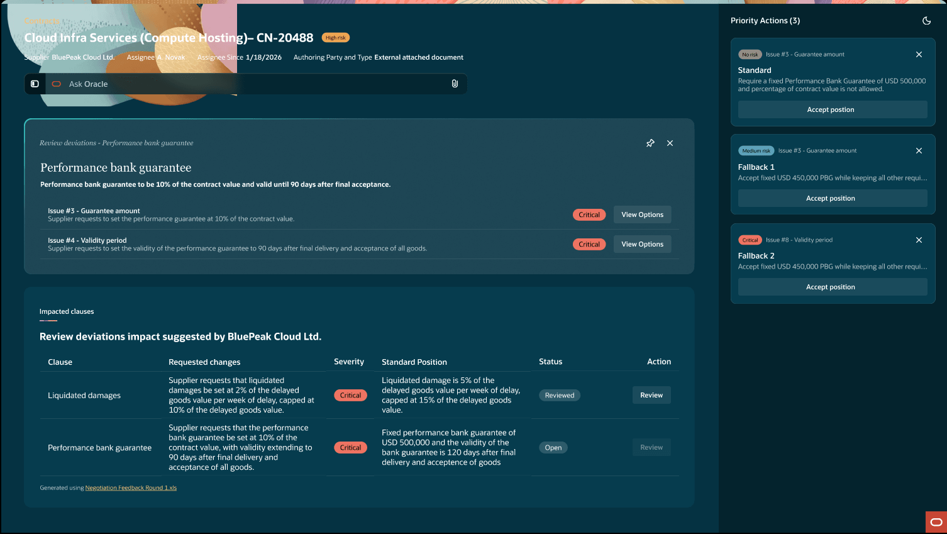Click the Review deviations breadcrumb text in card
The width and height of the screenshot is (947, 534).
(x=116, y=143)
